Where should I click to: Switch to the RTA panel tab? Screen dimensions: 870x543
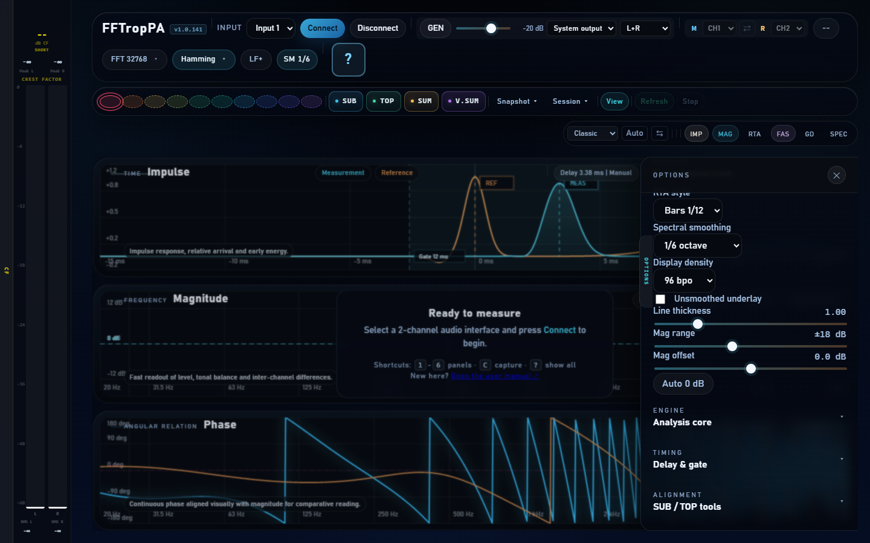click(754, 134)
